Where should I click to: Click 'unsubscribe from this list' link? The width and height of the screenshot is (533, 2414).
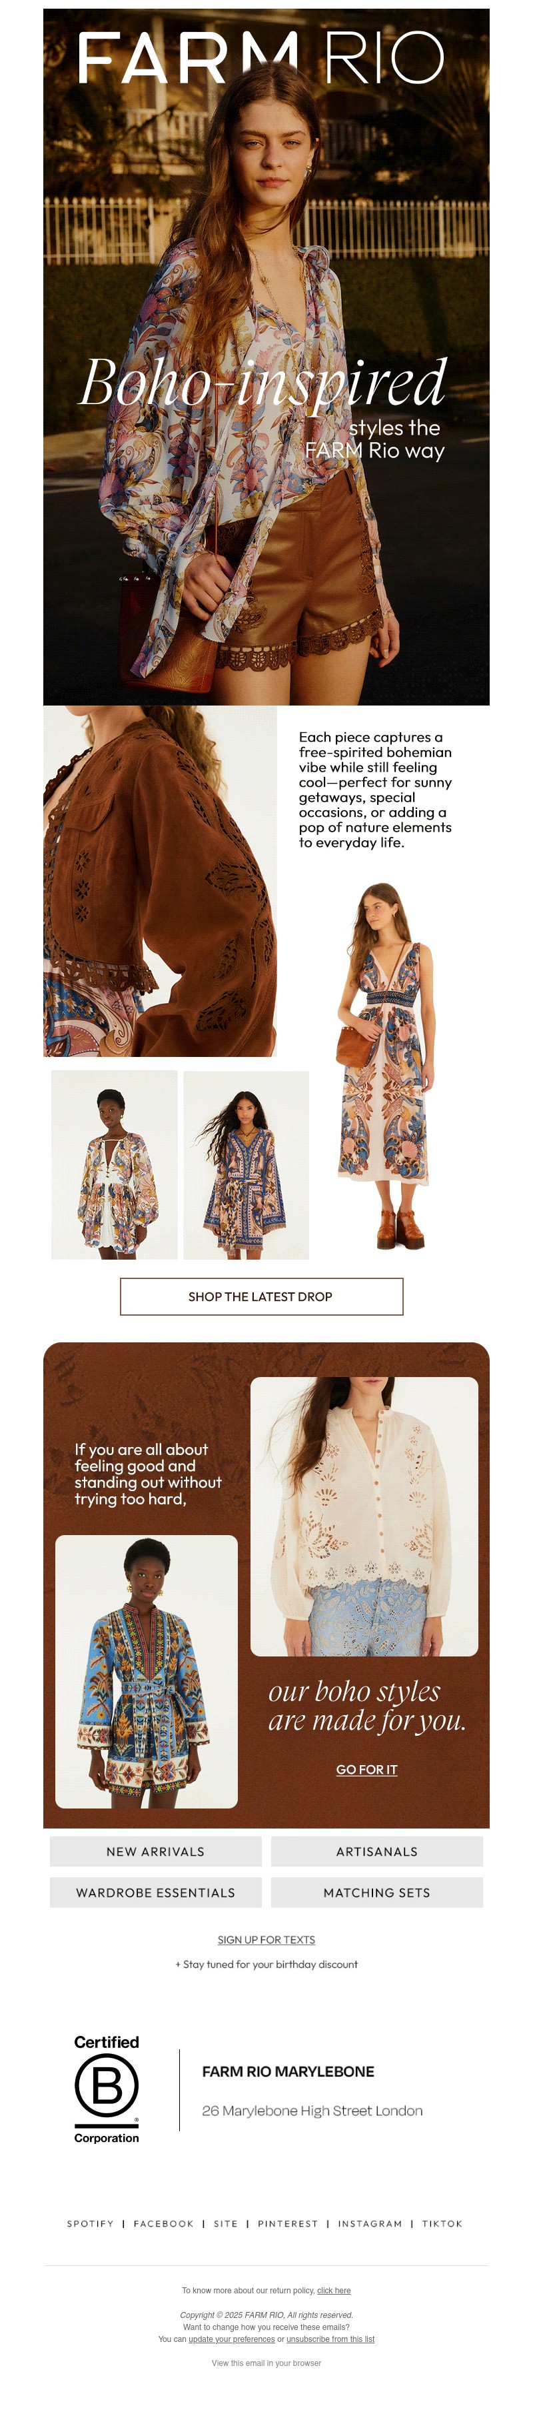(x=330, y=2339)
